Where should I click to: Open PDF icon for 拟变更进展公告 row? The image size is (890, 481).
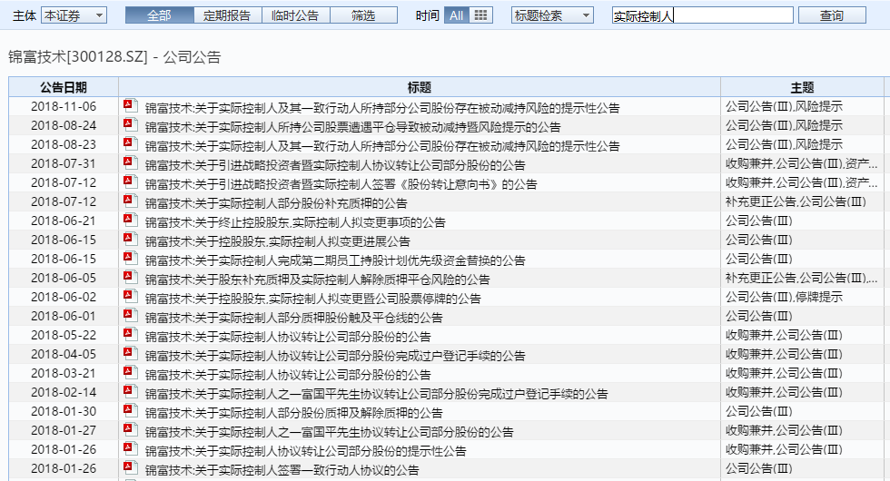pos(131,239)
